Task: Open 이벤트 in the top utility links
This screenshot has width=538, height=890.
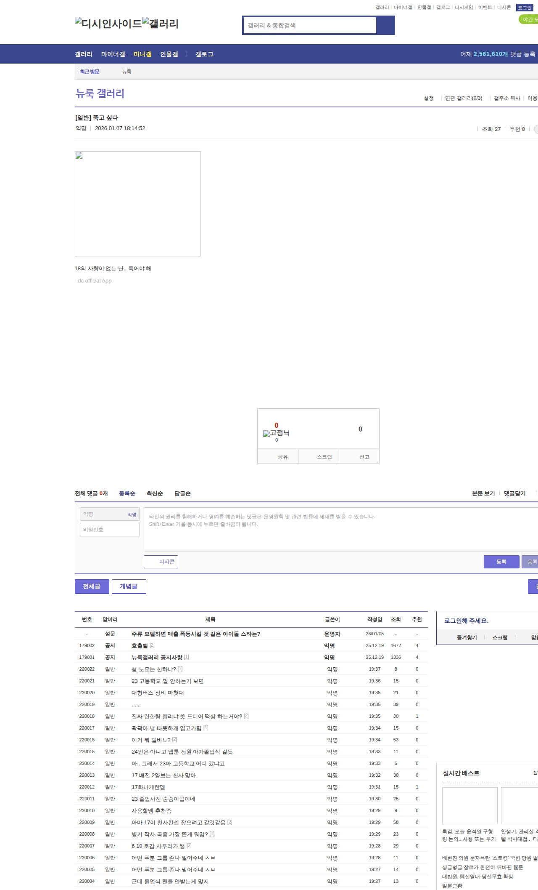Action: point(485,8)
